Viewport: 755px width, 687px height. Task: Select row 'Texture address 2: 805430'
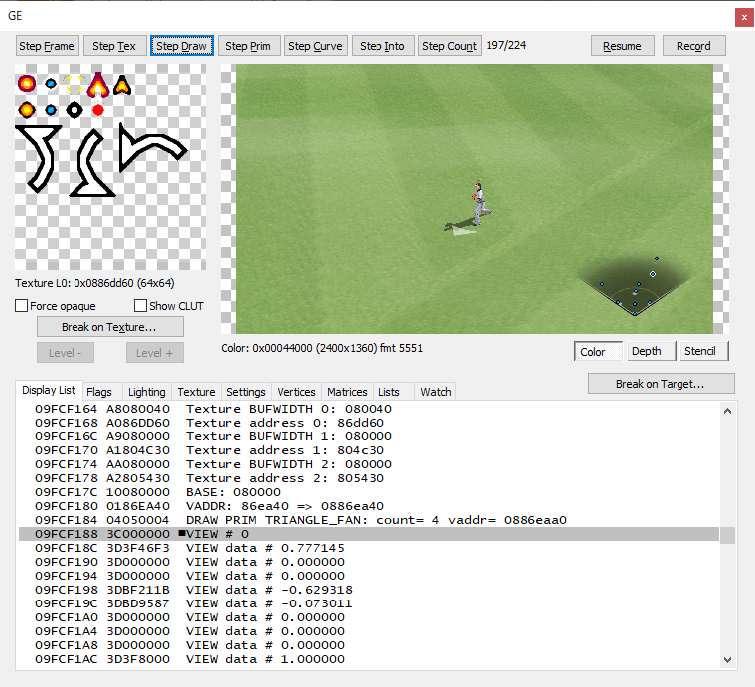pyautogui.click(x=369, y=478)
